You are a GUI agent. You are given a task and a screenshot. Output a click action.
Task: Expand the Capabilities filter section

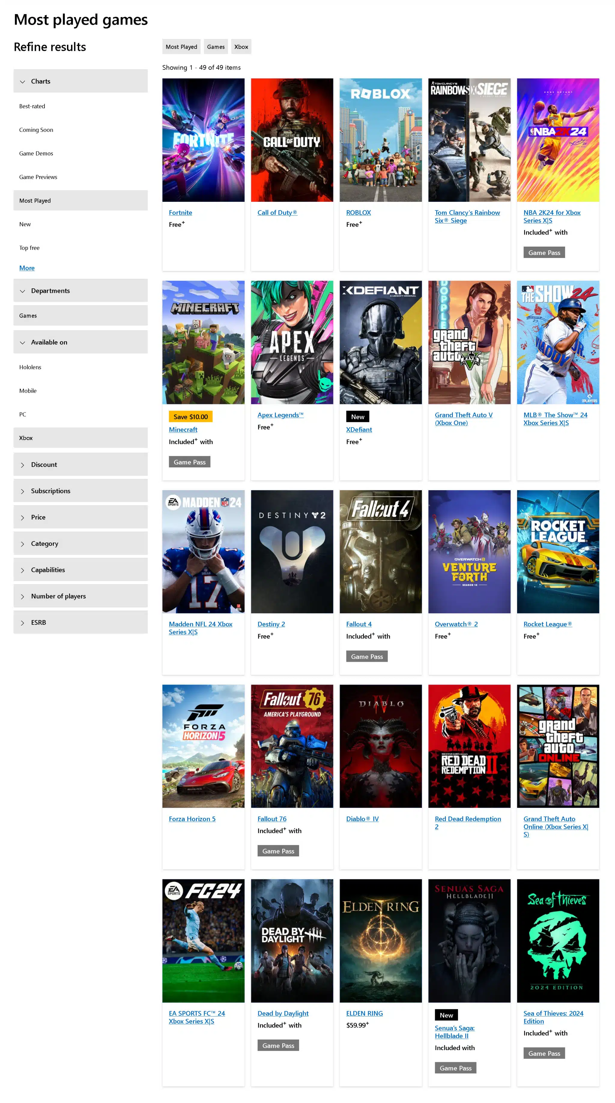[x=80, y=570]
